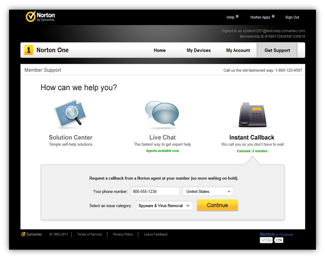
Task: Go to the Home tab
Action: coord(160,50)
